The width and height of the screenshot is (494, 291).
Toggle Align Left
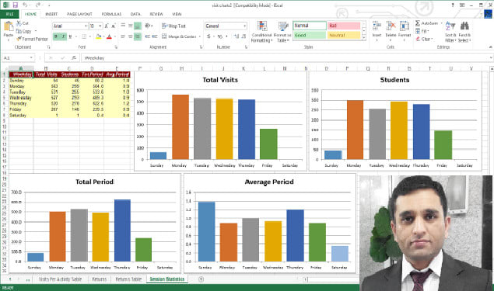[x=123, y=36]
